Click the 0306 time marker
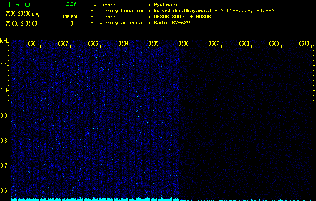The width and height of the screenshot is (316, 201). pyautogui.click(x=183, y=44)
